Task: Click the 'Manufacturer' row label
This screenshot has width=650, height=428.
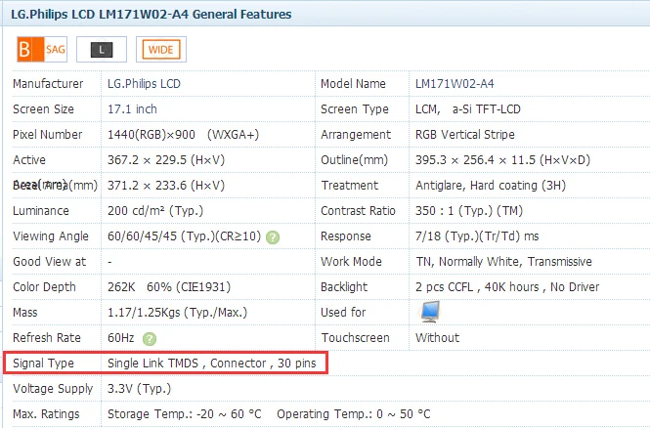Action: 48,84
